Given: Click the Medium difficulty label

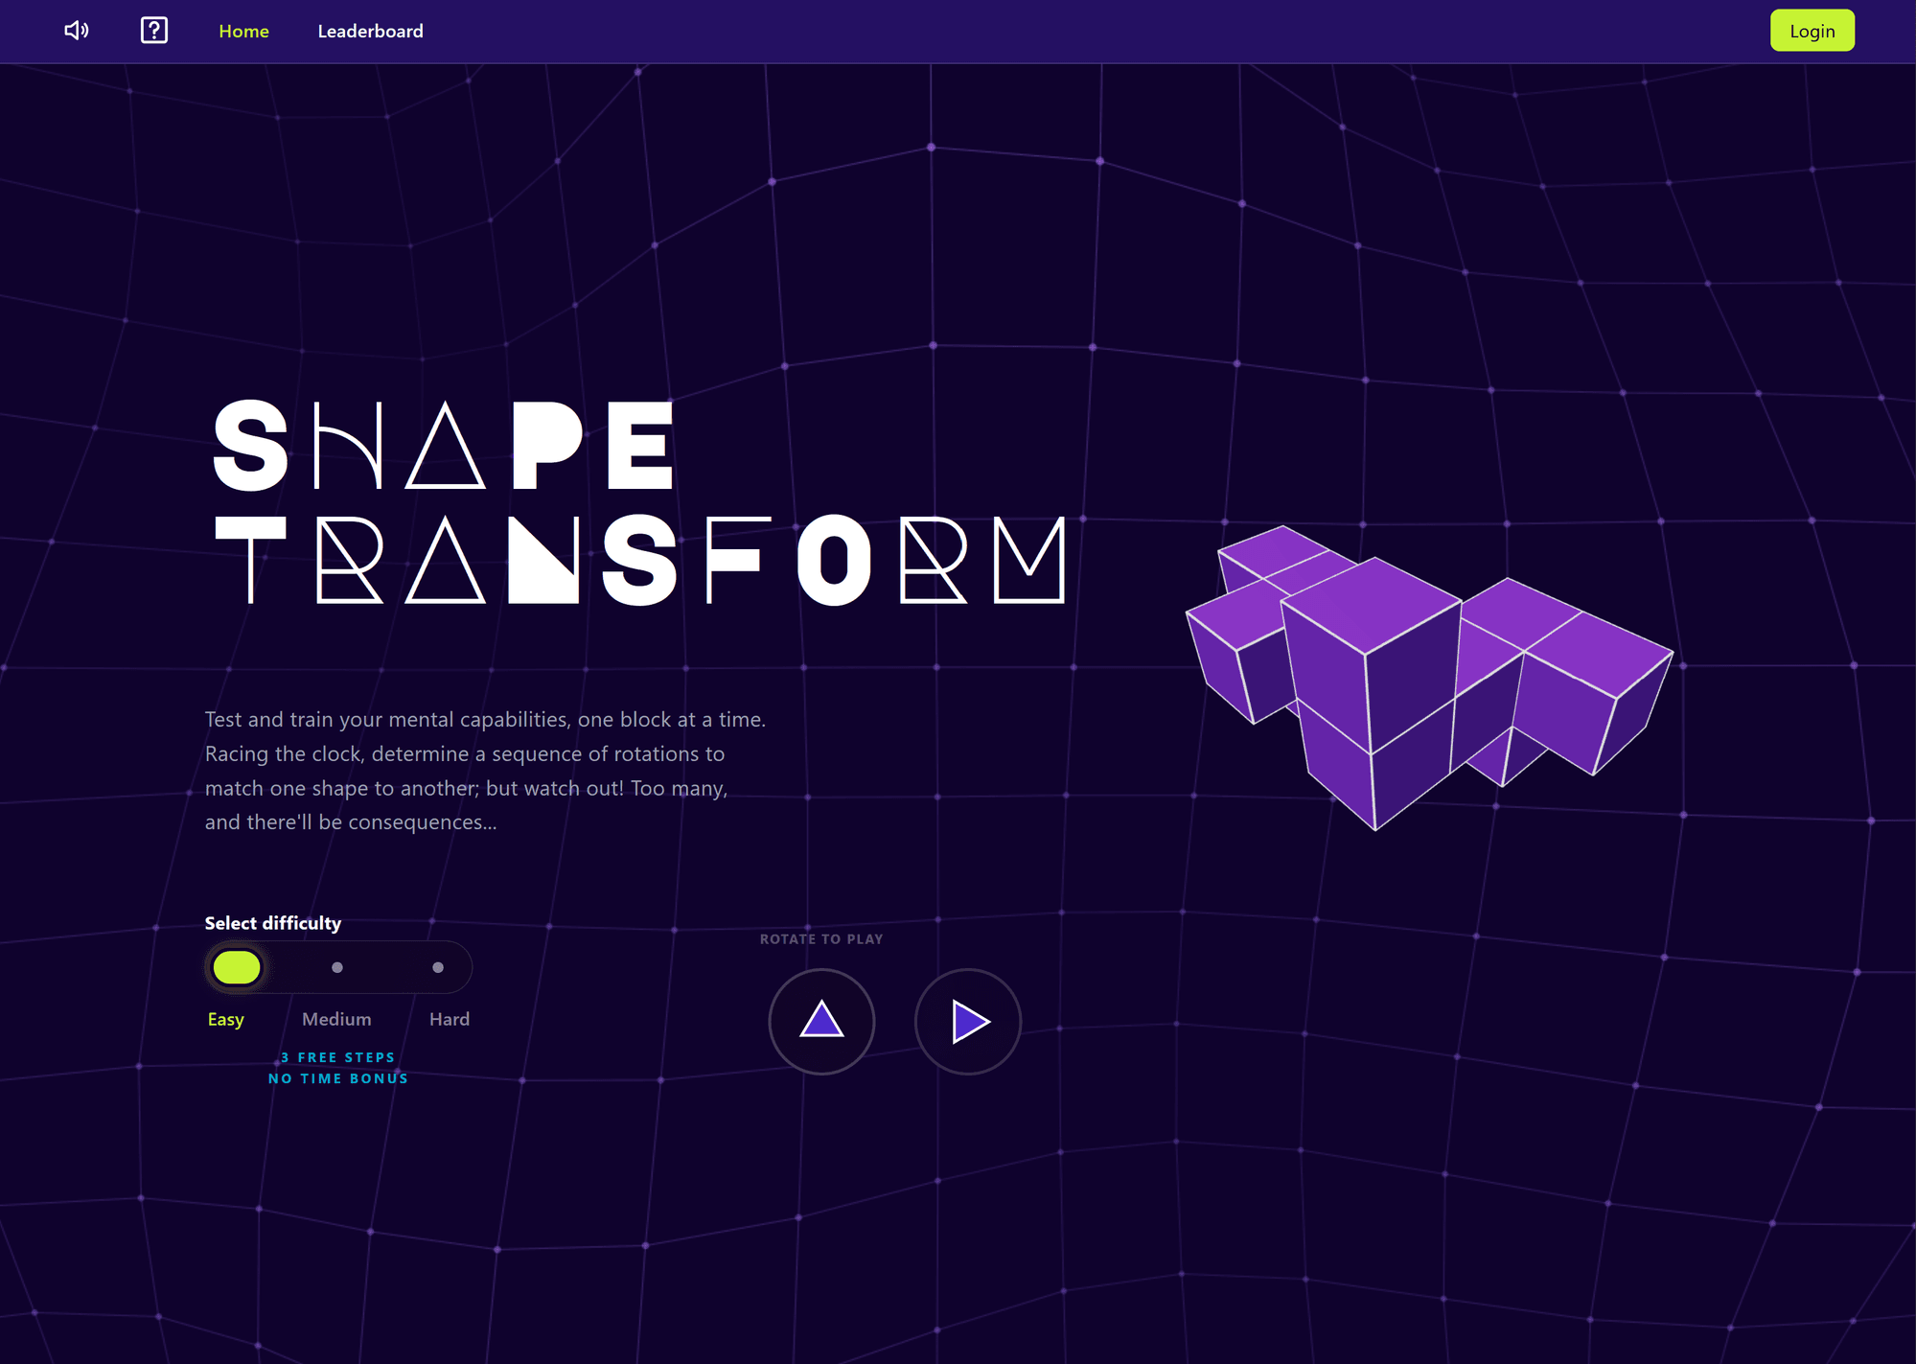Looking at the screenshot, I should pos(336,1019).
